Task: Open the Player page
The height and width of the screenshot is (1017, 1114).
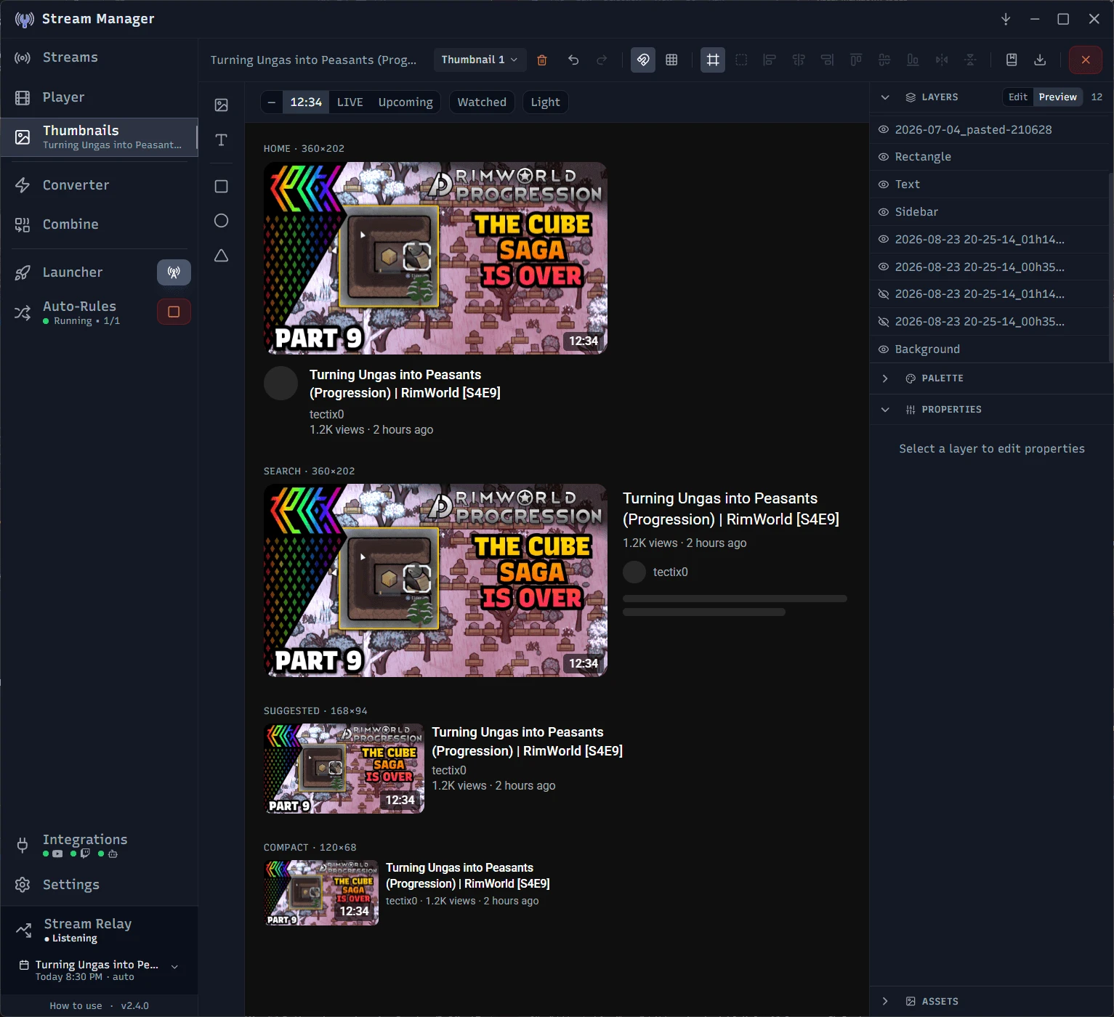Action: click(x=99, y=97)
